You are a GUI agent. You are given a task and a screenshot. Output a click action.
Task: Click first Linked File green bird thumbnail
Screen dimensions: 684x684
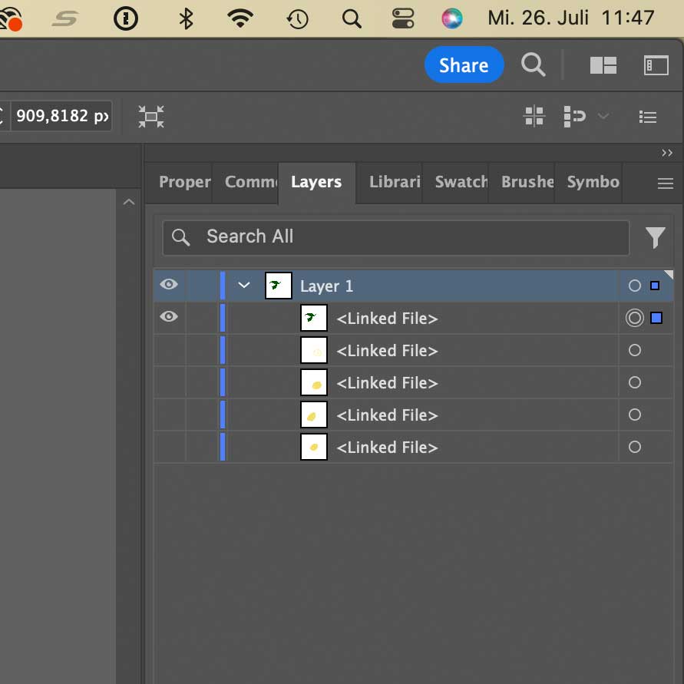click(x=314, y=318)
